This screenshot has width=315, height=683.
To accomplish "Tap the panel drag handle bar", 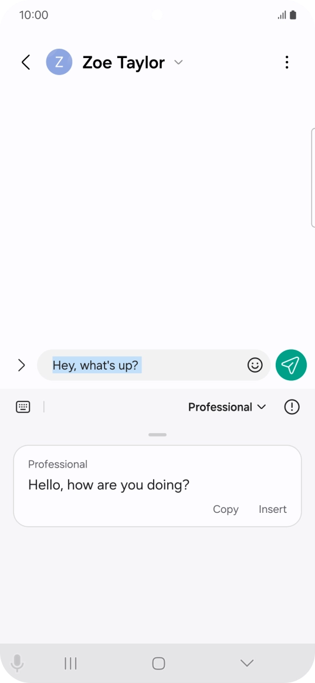I will (x=157, y=435).
